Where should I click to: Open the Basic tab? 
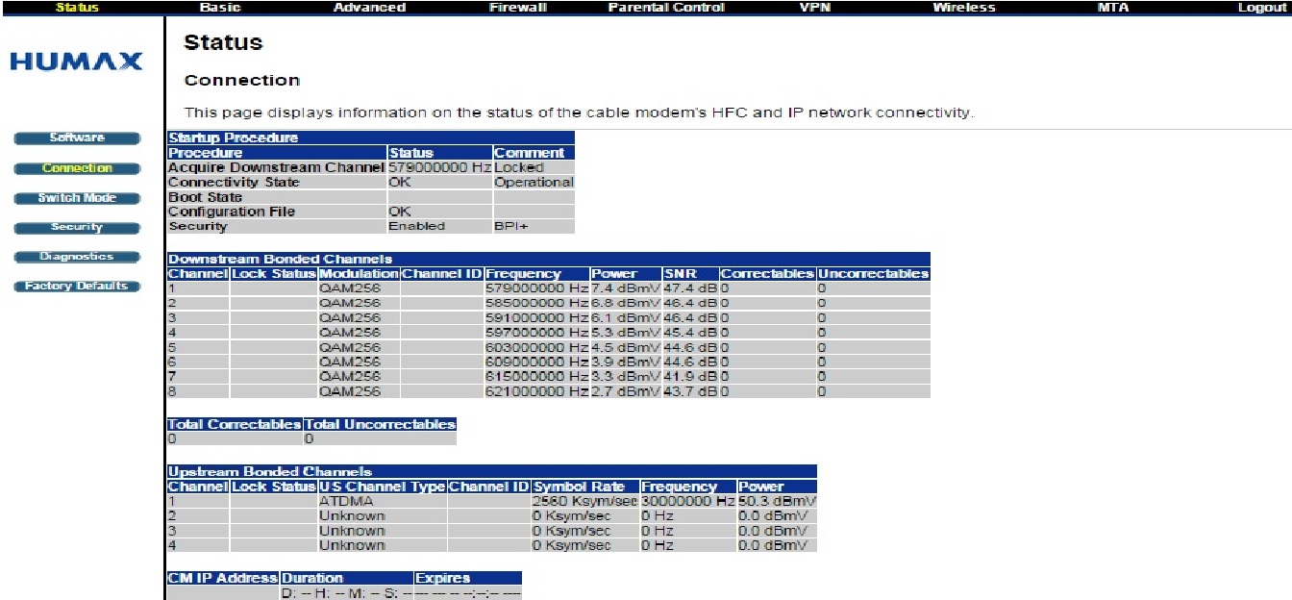click(x=220, y=7)
